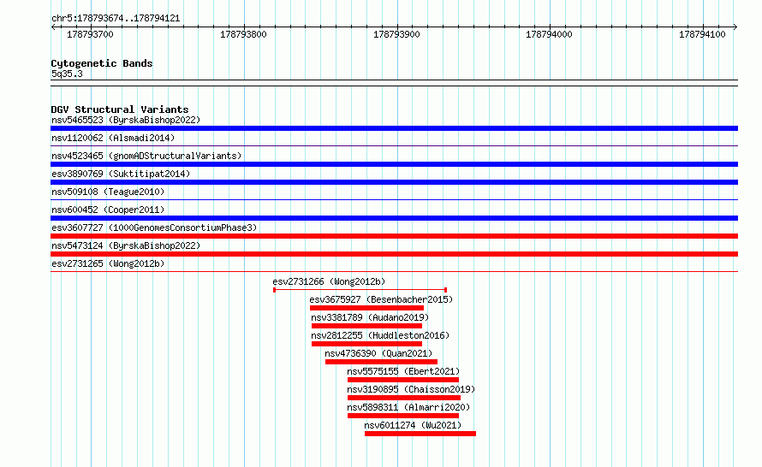Select nsv5575155 (Ebert2021) label

pyautogui.click(x=403, y=371)
